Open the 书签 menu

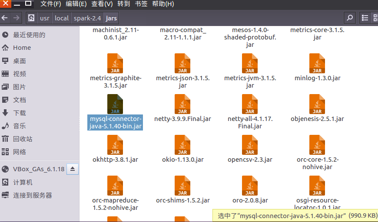click(x=141, y=4)
